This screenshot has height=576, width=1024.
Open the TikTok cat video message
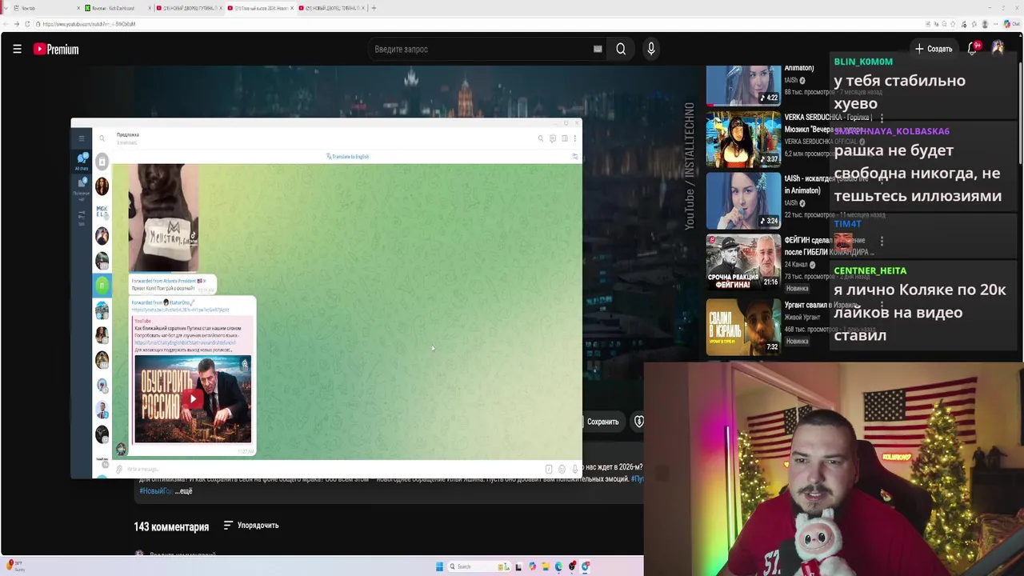pyautogui.click(x=163, y=218)
